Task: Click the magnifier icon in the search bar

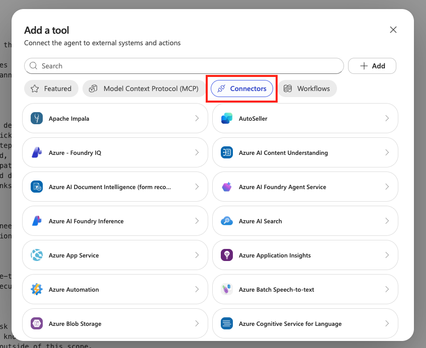Action: pyautogui.click(x=33, y=66)
